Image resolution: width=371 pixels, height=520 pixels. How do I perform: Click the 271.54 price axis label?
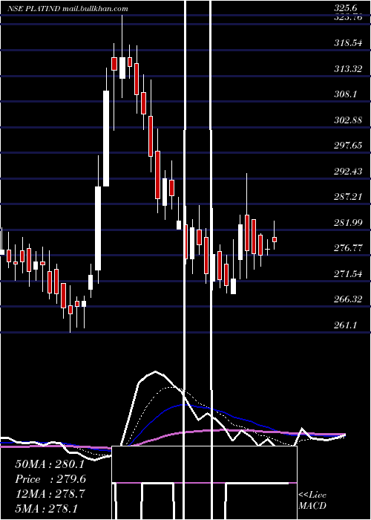coord(348,274)
